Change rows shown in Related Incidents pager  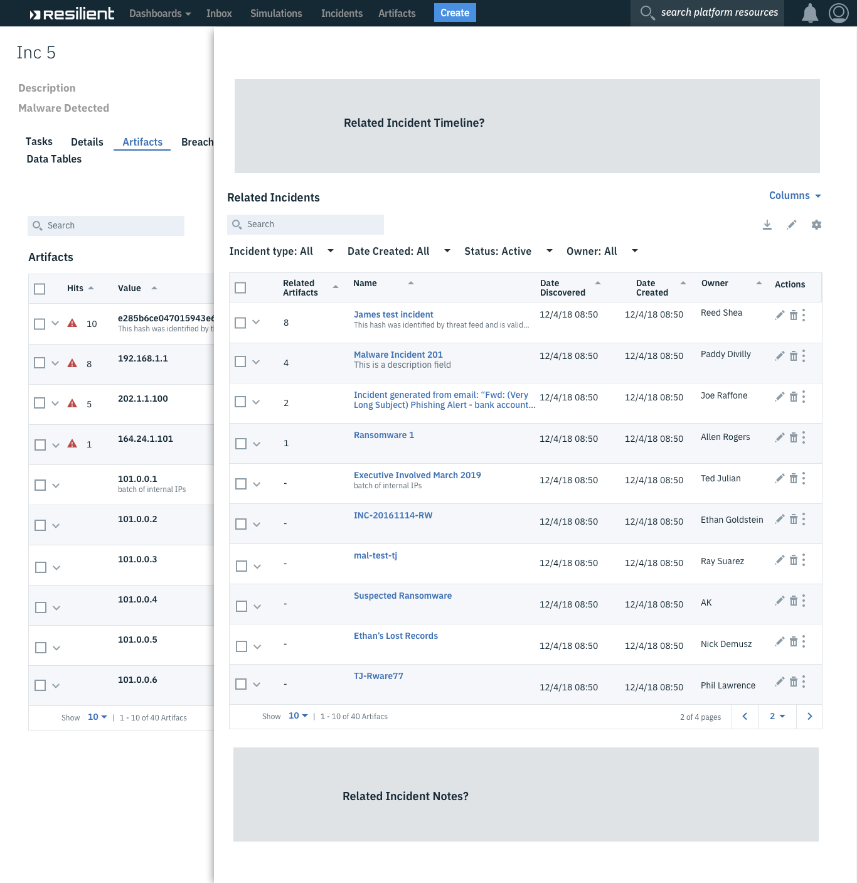(298, 715)
